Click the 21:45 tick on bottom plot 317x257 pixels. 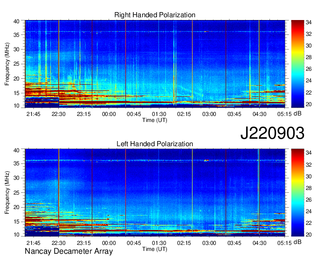(x=34, y=243)
